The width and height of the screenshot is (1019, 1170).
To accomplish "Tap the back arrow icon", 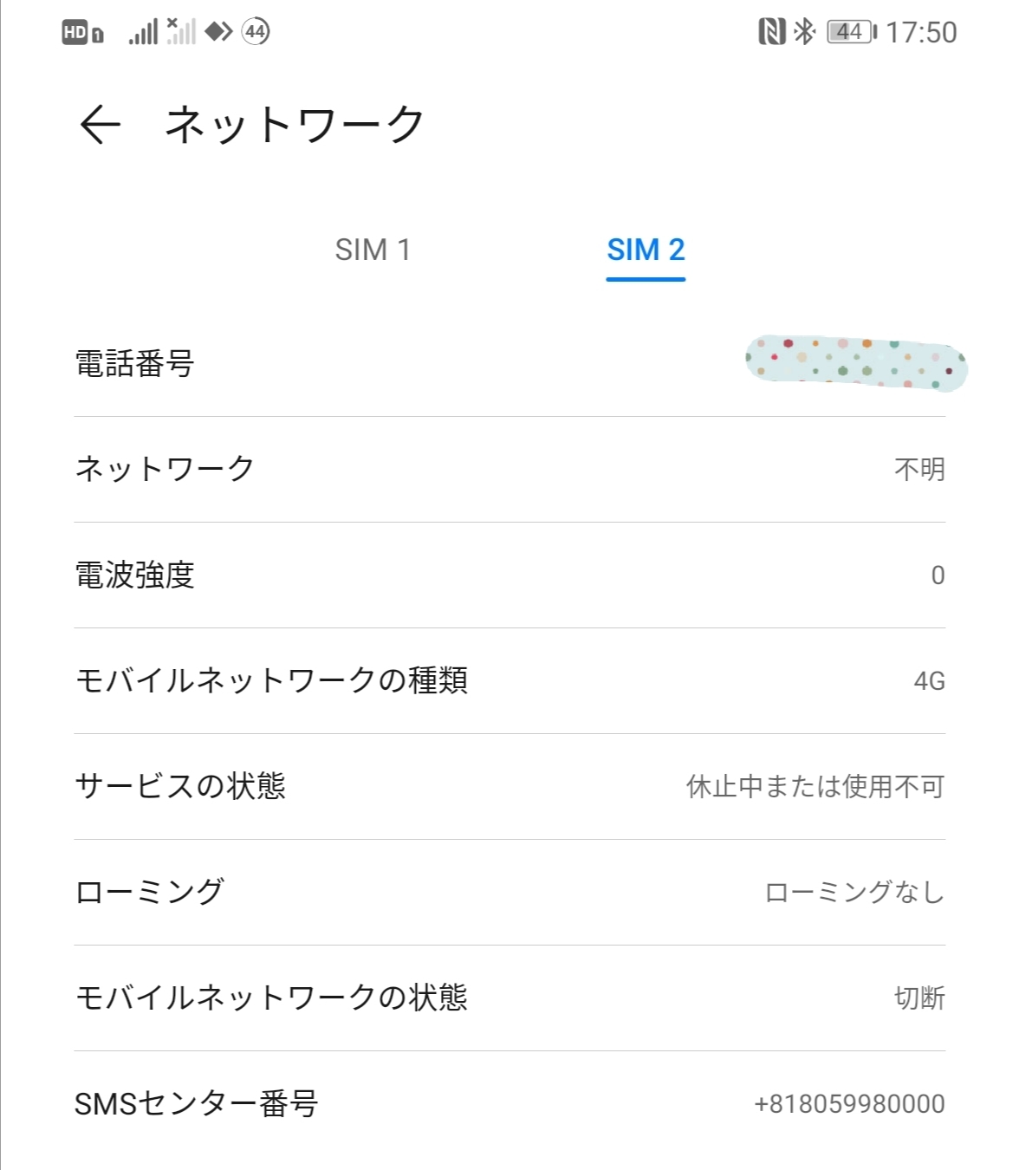I will tap(101, 124).
